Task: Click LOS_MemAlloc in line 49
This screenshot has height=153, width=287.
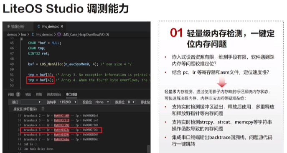Action: [51, 64]
